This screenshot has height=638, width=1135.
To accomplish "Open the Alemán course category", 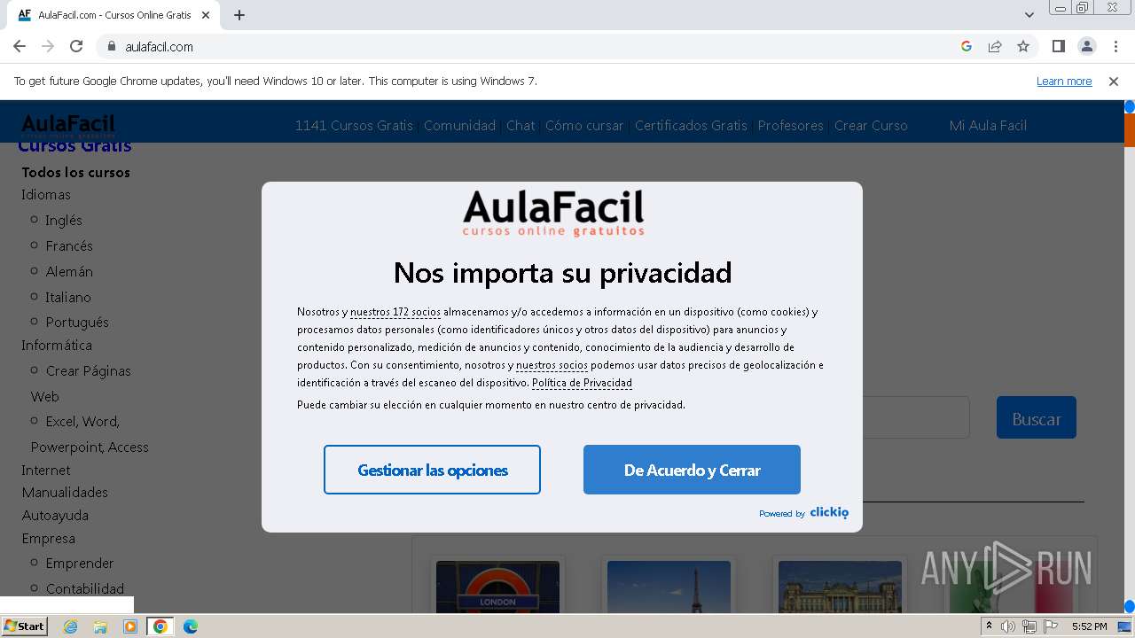I will [x=69, y=271].
